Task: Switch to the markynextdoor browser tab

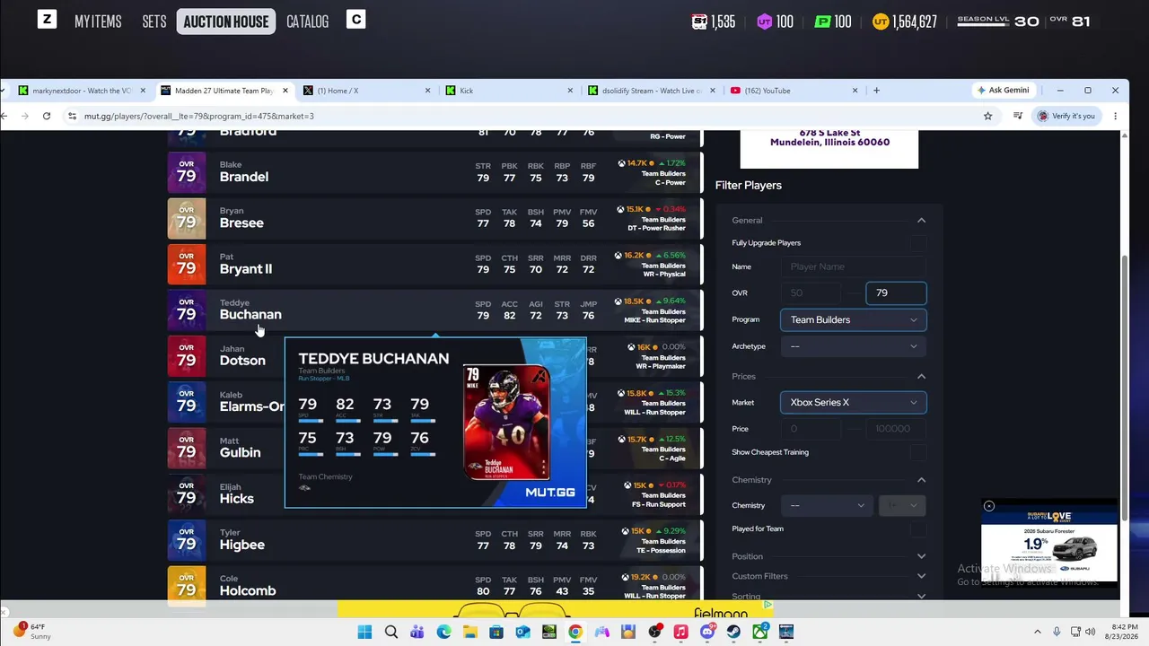Action: point(81,91)
